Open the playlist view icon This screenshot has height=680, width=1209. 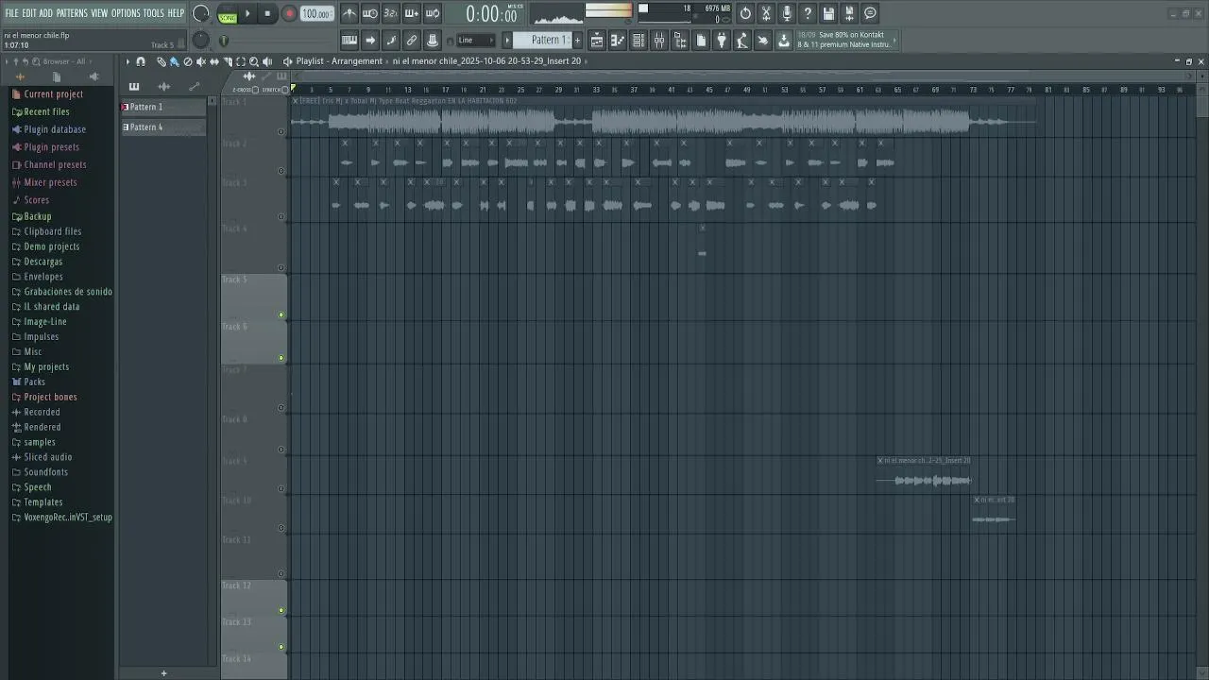pos(597,40)
